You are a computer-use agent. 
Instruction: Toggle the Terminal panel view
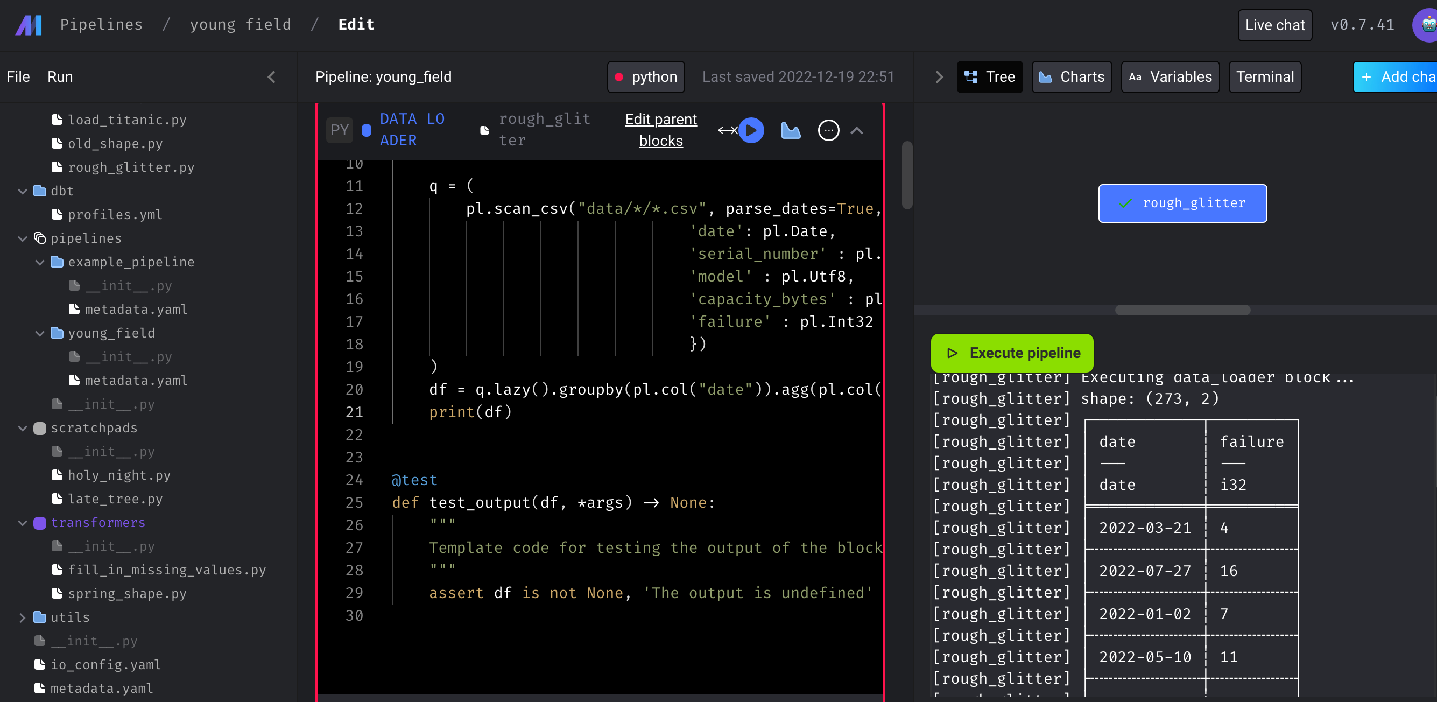(x=1265, y=76)
